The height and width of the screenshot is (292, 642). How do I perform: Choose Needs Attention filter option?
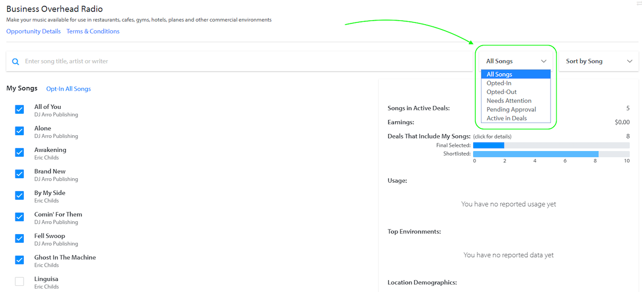point(516,101)
